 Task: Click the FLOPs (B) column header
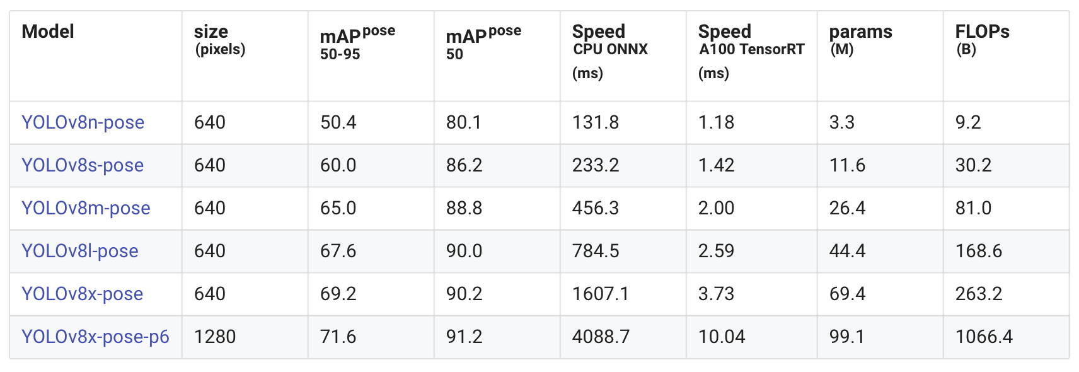982,39
